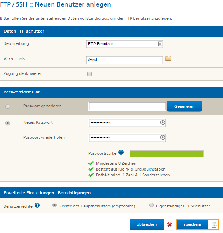This screenshot has width=223, height=233.
Task: Focus the Beschreibung text field
Action: click(125, 44)
